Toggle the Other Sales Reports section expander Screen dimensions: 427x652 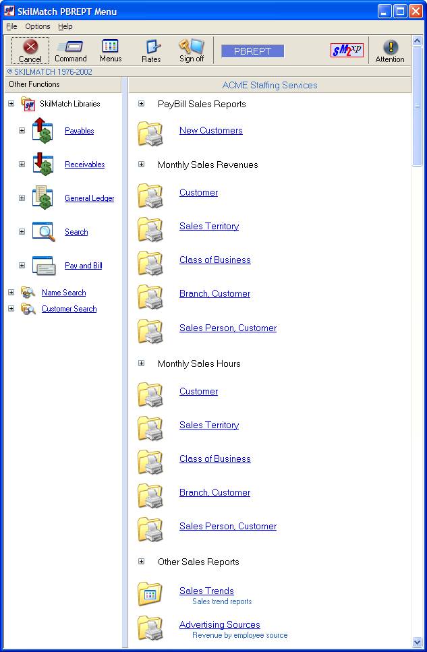click(142, 562)
